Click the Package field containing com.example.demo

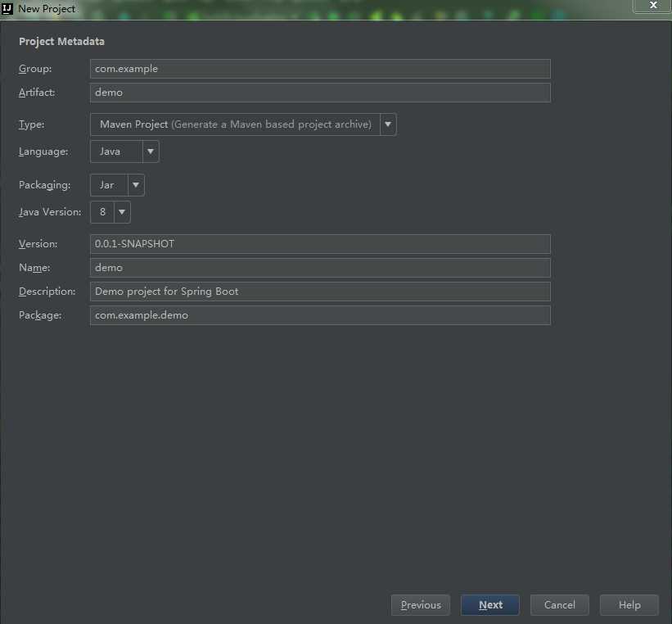click(320, 315)
